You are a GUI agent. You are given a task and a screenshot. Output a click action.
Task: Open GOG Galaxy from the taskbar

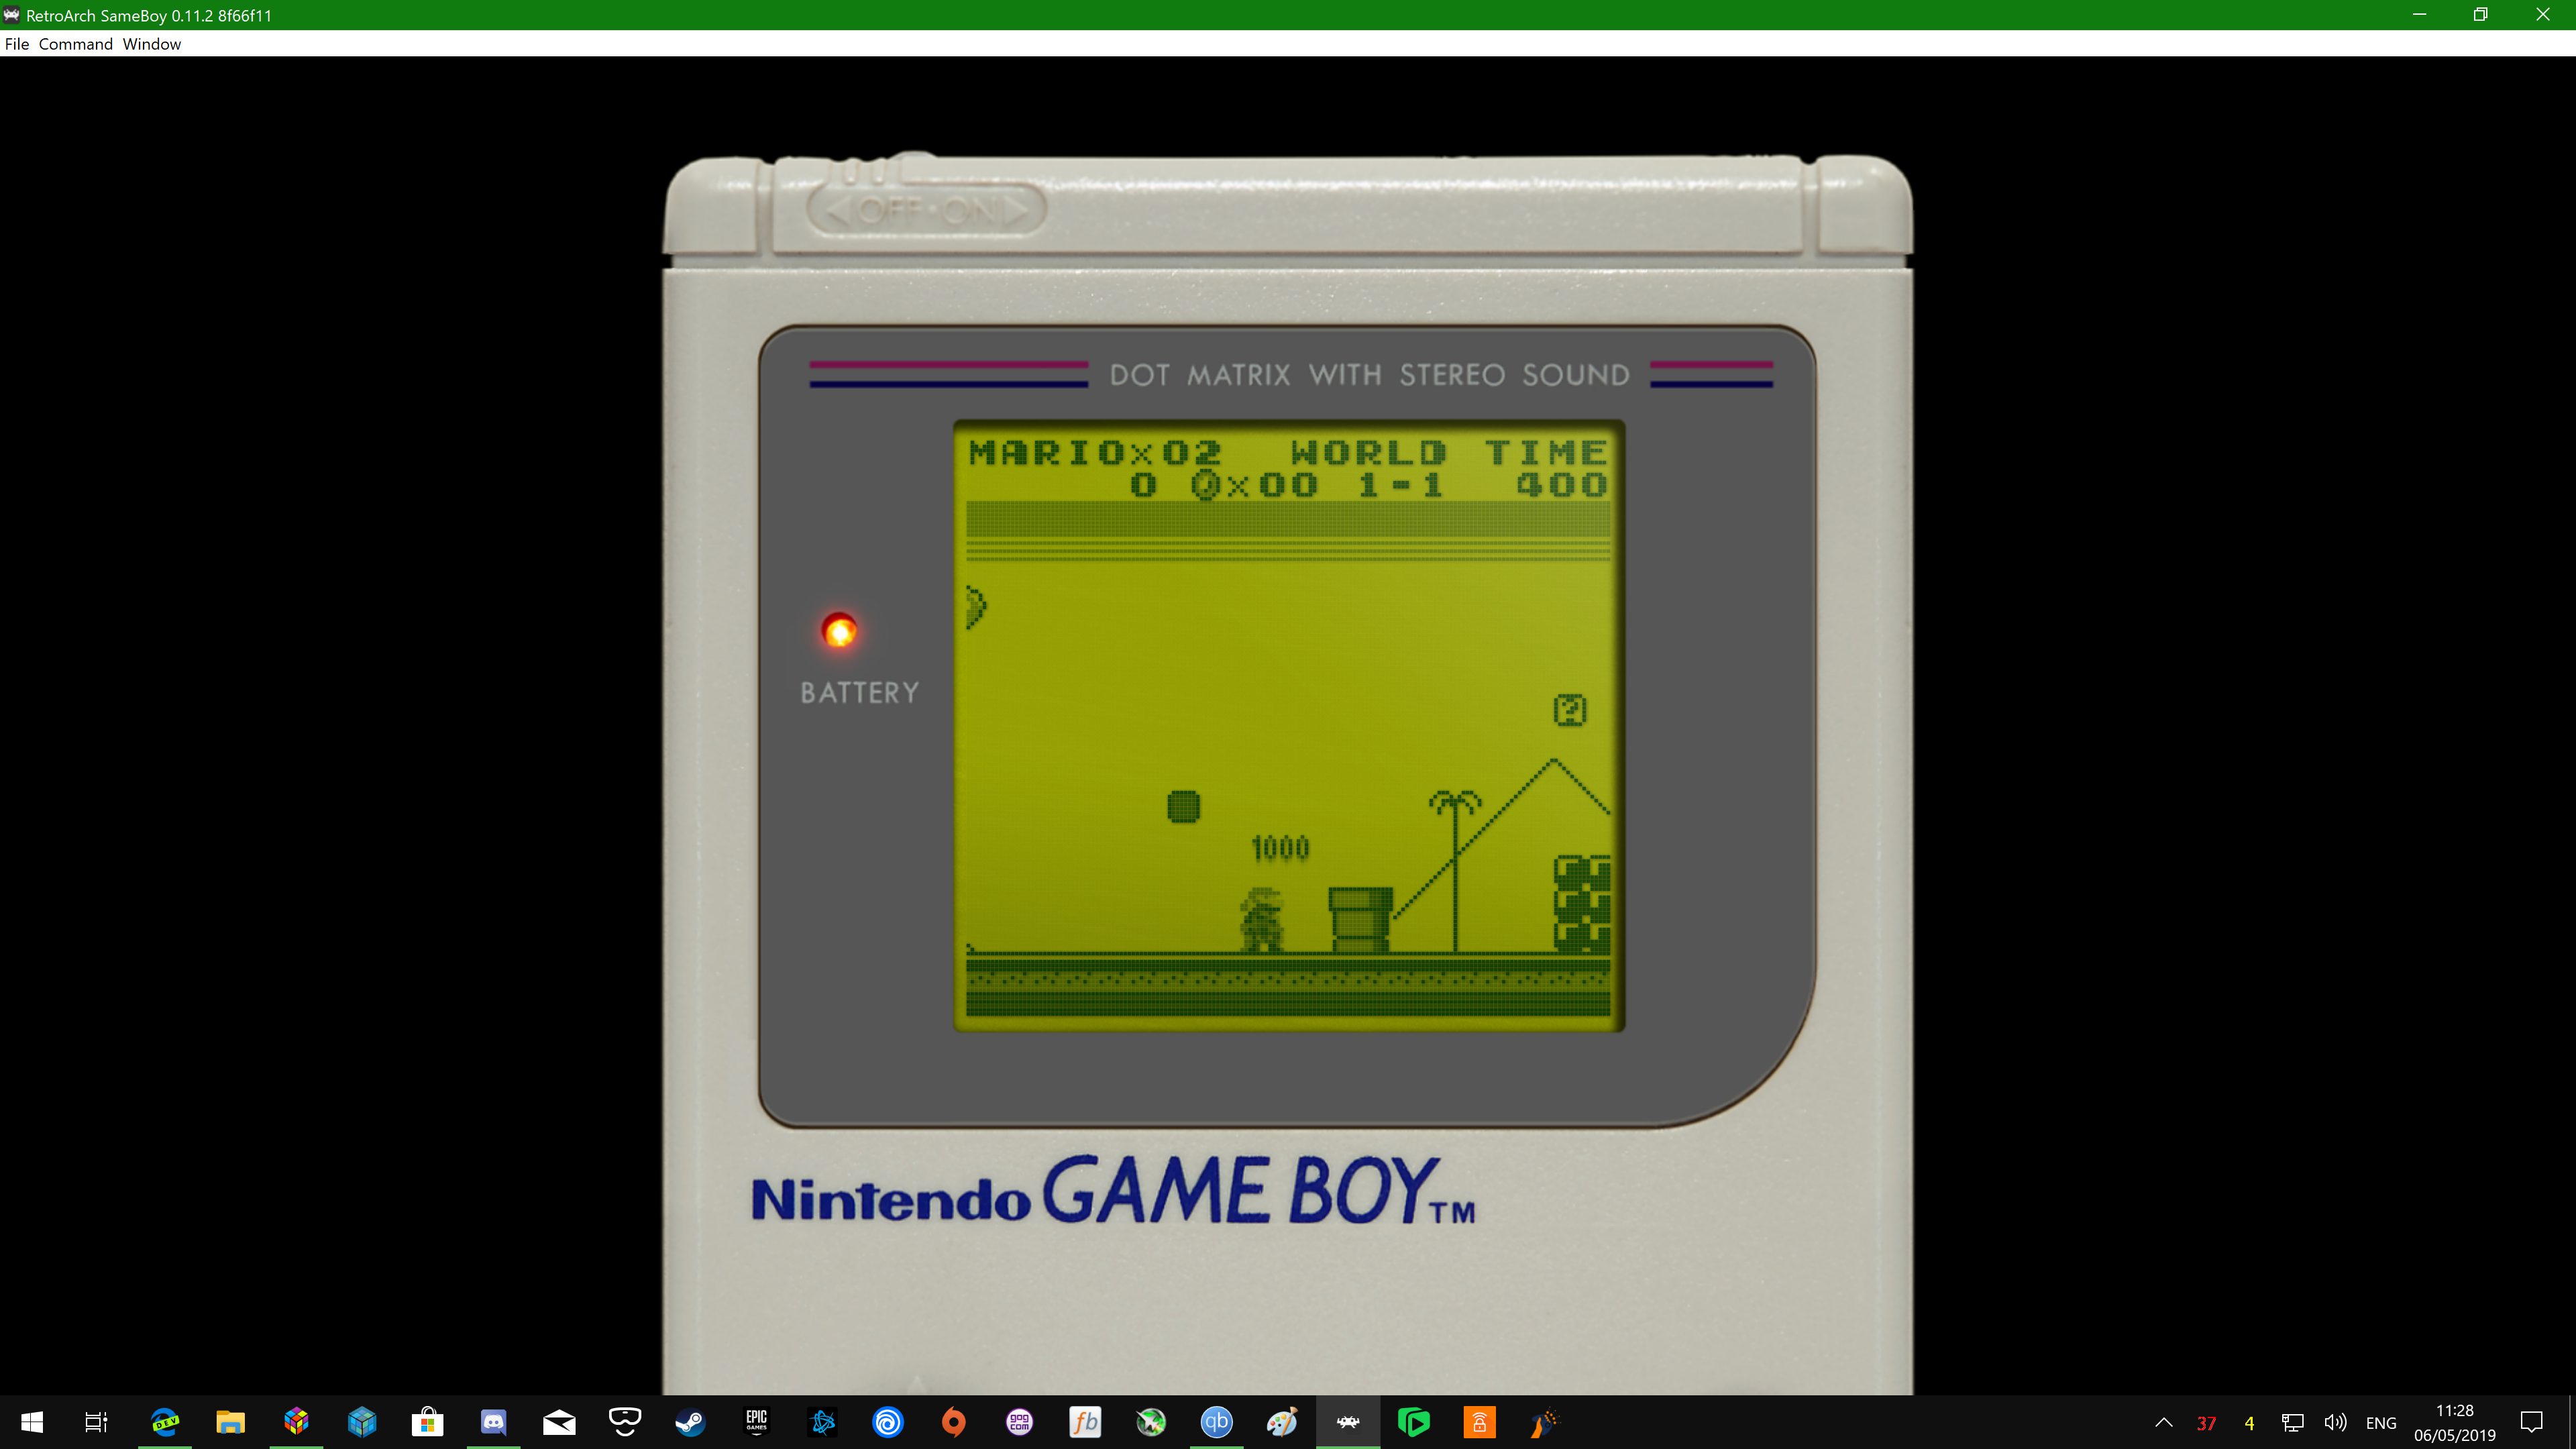[1019, 1422]
